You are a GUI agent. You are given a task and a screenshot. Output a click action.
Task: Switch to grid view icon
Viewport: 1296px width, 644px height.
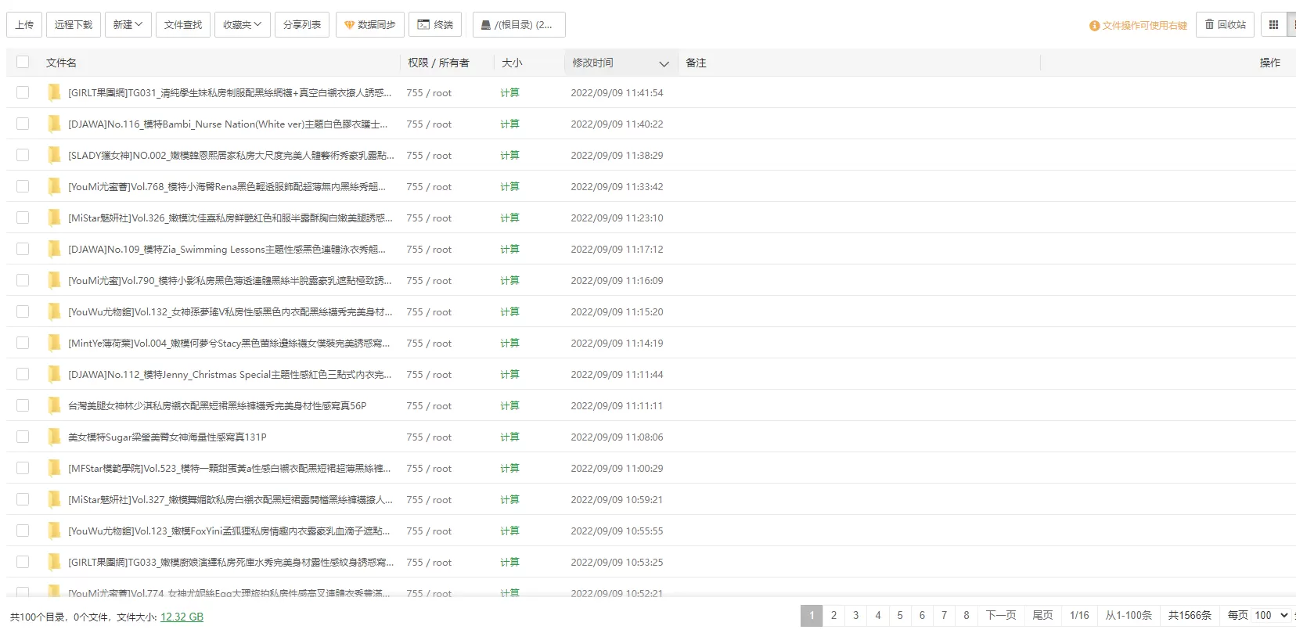coord(1273,25)
